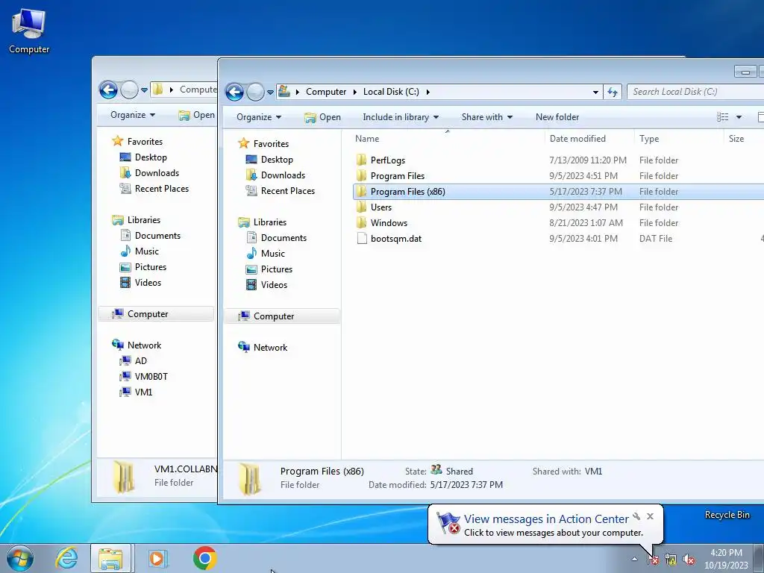Click forward arrow in Local Disk window
The height and width of the screenshot is (573, 764).
255,92
